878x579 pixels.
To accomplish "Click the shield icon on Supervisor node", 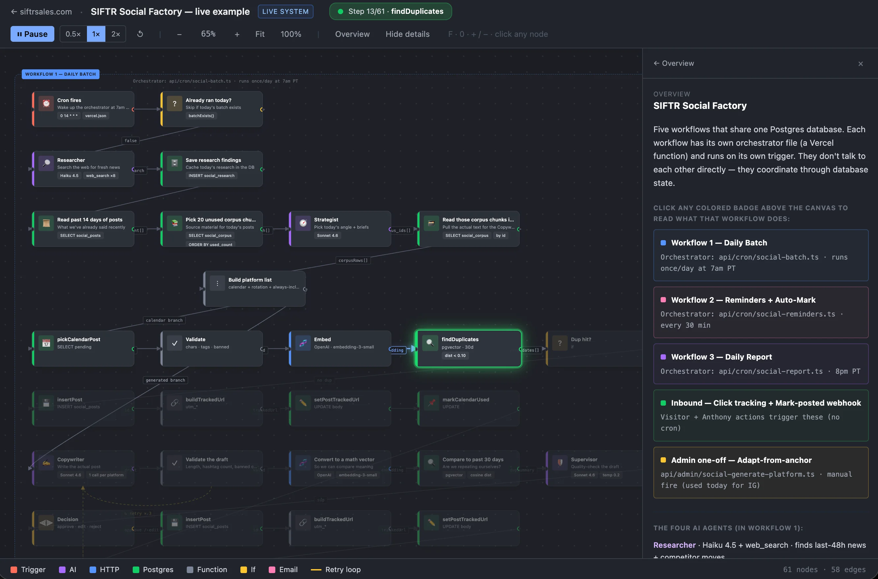I will (560, 463).
